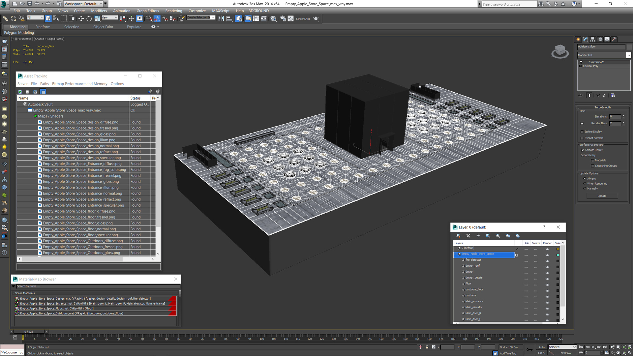Select the Manually update radio button
633x356 pixels.
[585, 189]
